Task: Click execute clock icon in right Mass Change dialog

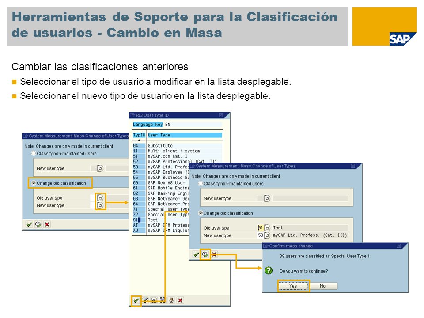Action: pos(205,254)
